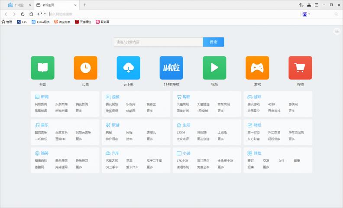
Task: Open the 淘宝特卖 bookmark
Action: point(62,22)
